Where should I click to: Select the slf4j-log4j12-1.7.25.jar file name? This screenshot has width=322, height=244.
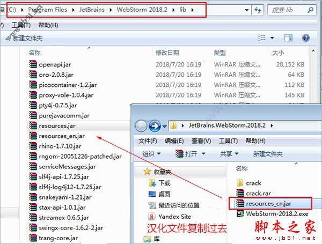click(x=70, y=187)
